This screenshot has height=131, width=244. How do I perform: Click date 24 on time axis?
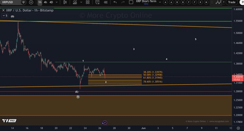coord(85,128)
